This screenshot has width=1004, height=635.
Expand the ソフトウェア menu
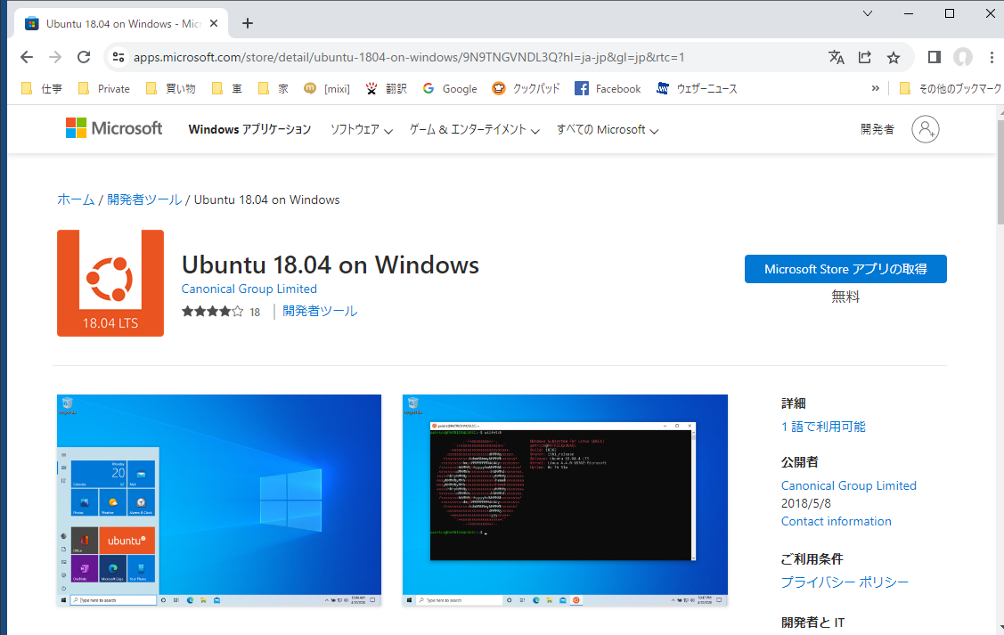(x=361, y=129)
